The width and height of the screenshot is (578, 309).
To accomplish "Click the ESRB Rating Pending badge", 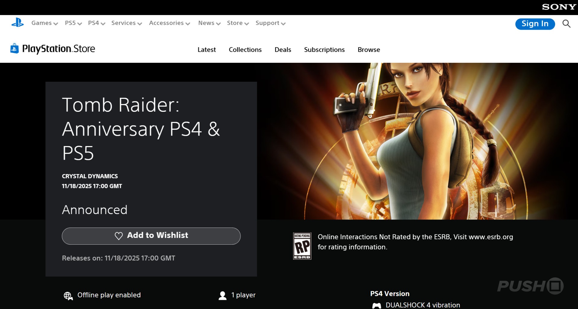I will [302, 246].
